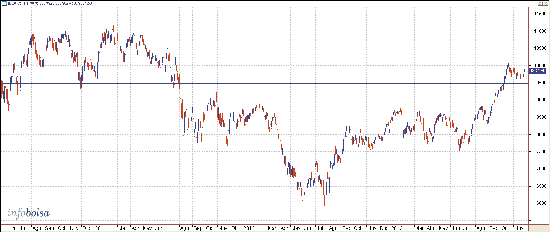Image resolution: width=550 pixels, height=232 pixels.
Task: Maximize the IBEX 35 chart window
Action: (540, 3)
